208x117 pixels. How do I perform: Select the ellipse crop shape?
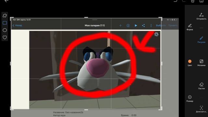click(5, 30)
